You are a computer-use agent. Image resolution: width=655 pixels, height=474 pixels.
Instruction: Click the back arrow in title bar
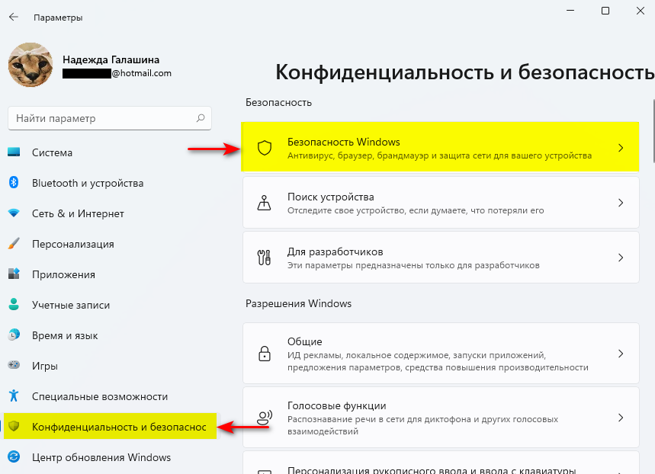pos(14,17)
